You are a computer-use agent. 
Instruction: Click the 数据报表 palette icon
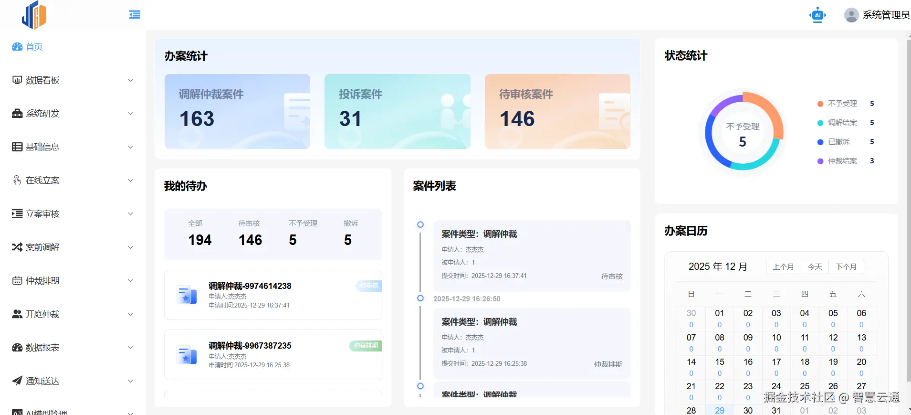coord(17,348)
